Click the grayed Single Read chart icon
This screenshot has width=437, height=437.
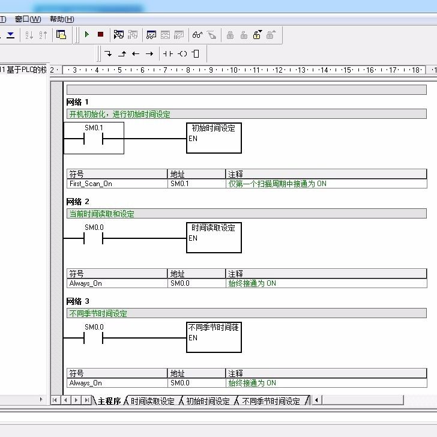(x=165, y=35)
